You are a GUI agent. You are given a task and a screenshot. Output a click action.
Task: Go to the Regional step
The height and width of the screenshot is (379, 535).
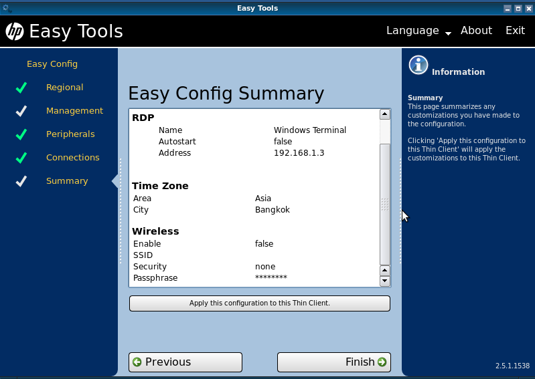click(x=64, y=88)
